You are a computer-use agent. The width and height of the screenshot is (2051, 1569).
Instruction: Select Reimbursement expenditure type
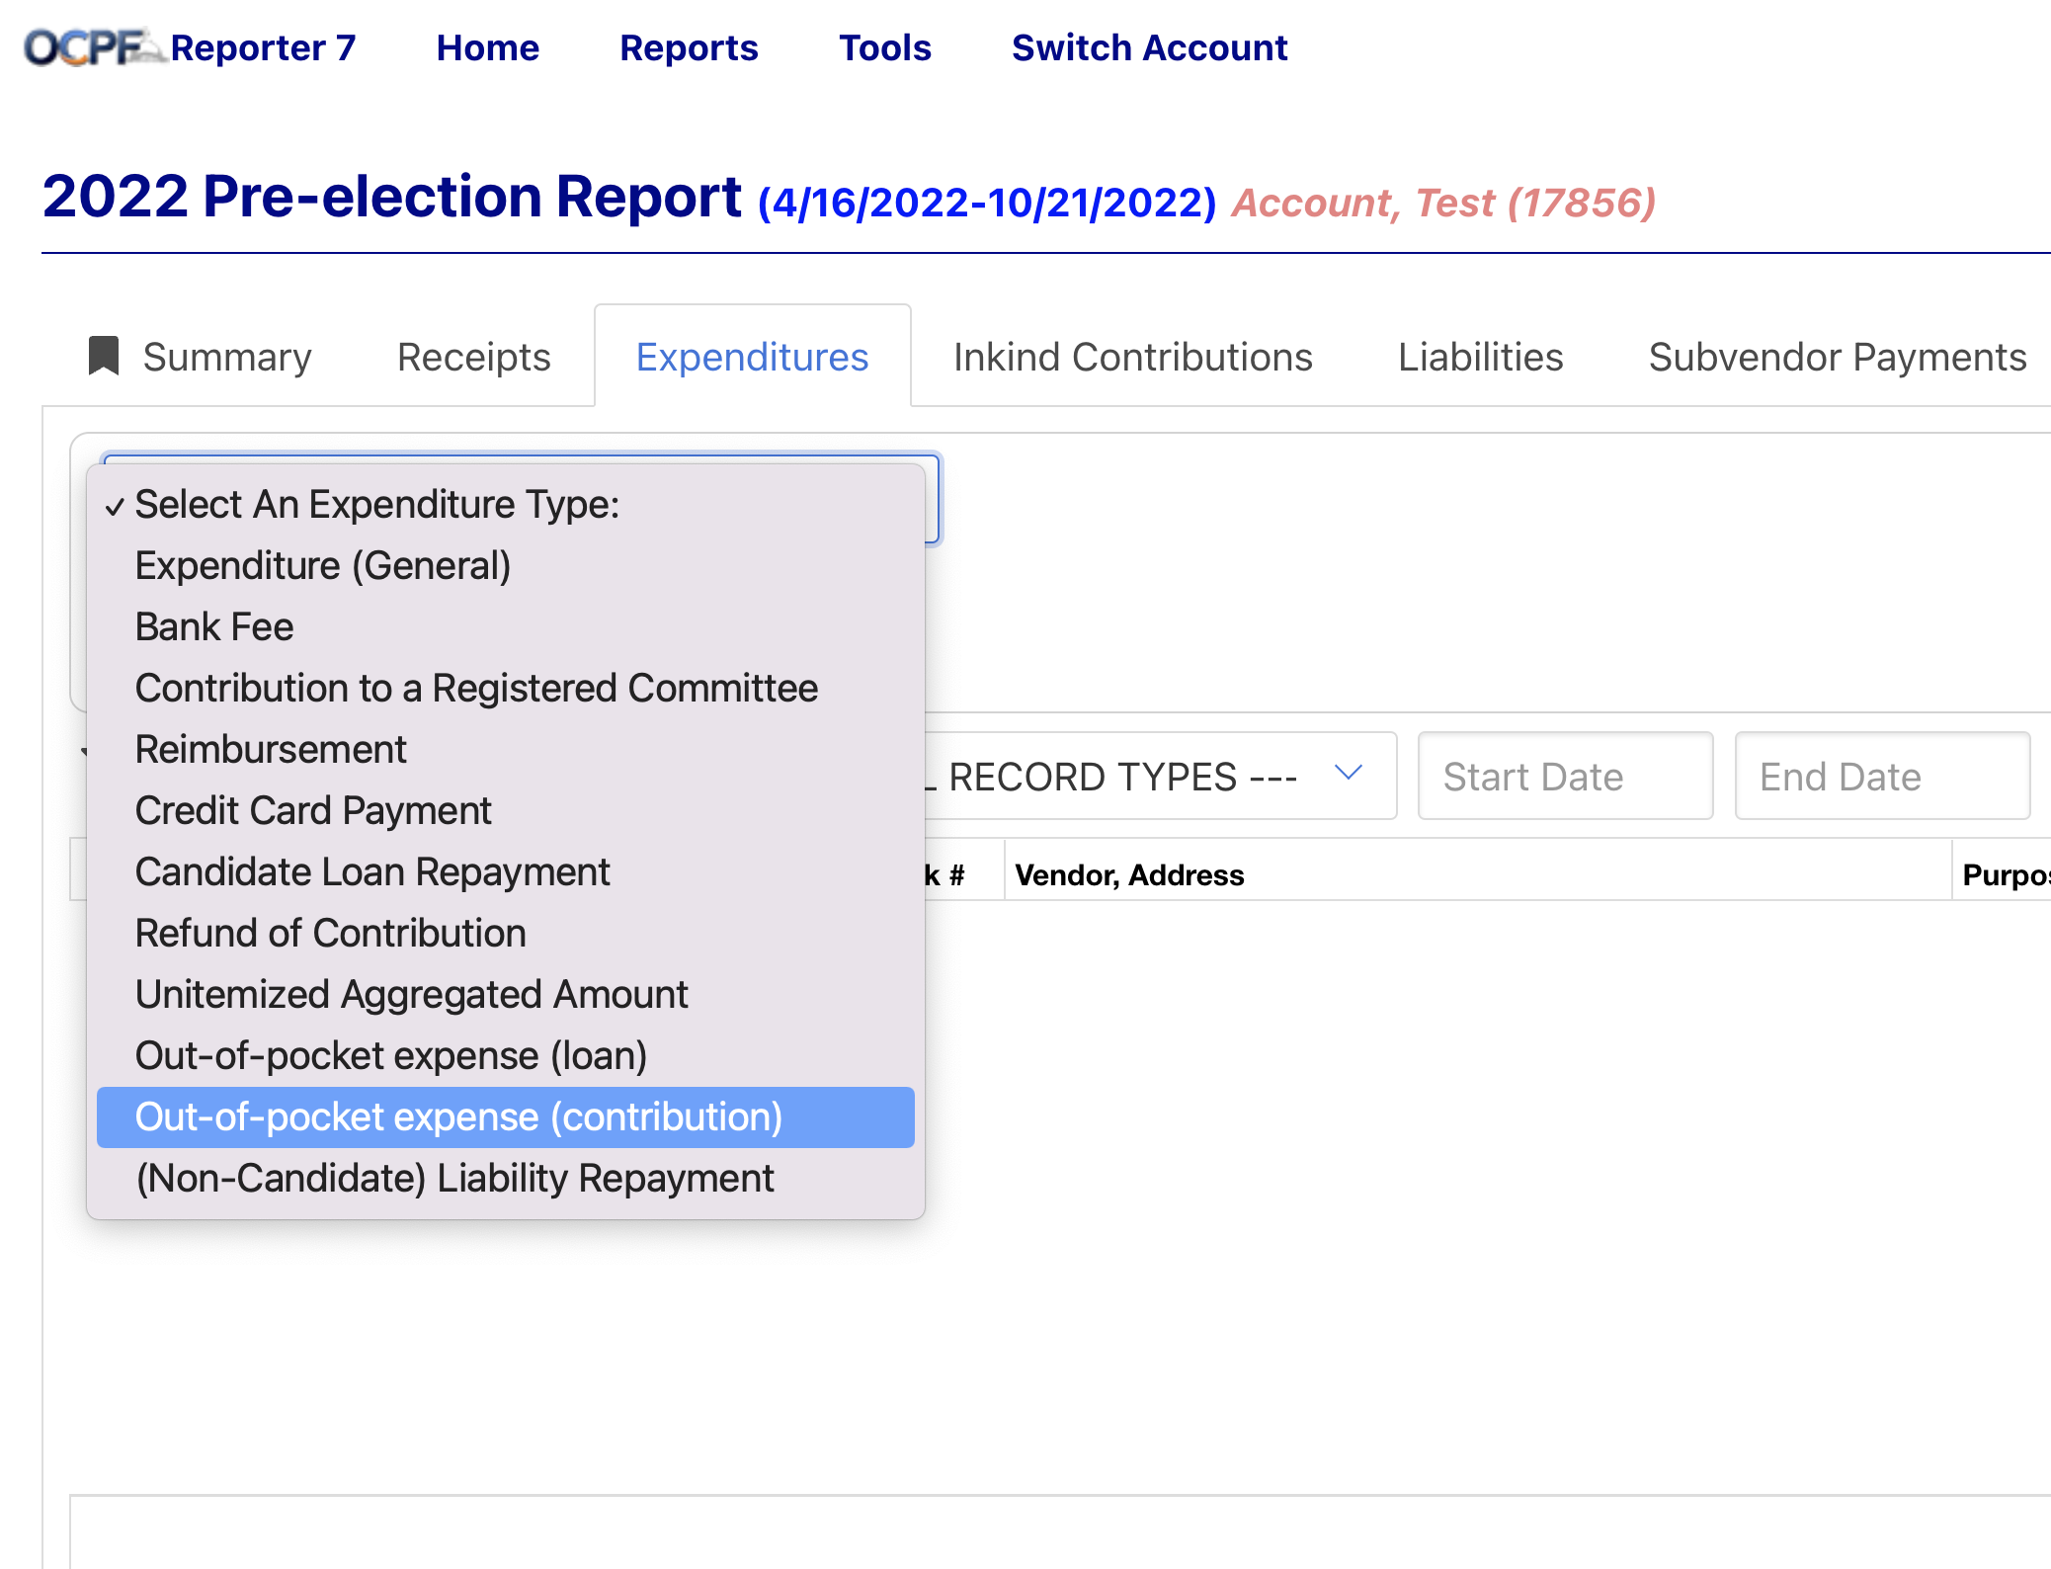[271, 750]
